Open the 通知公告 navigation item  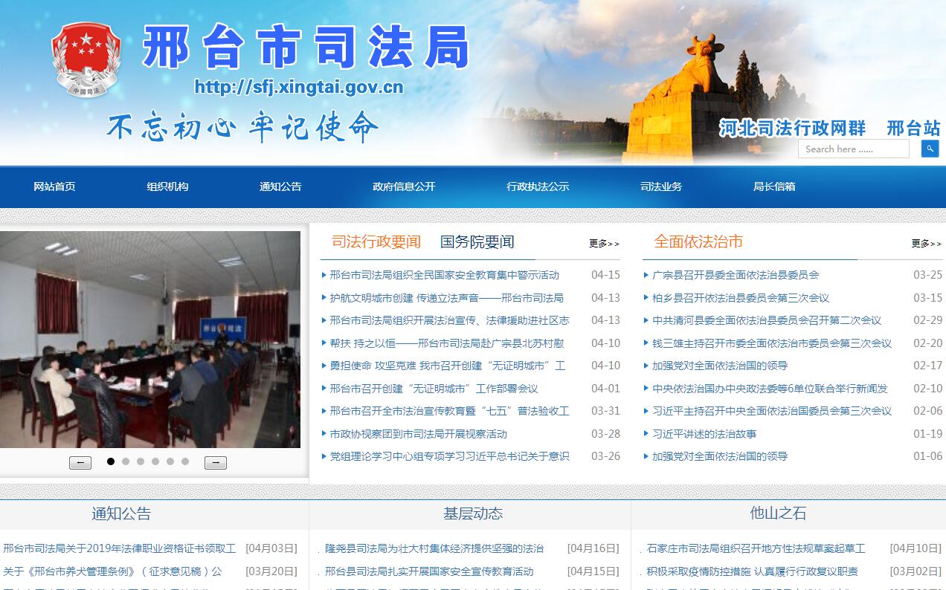click(x=280, y=187)
